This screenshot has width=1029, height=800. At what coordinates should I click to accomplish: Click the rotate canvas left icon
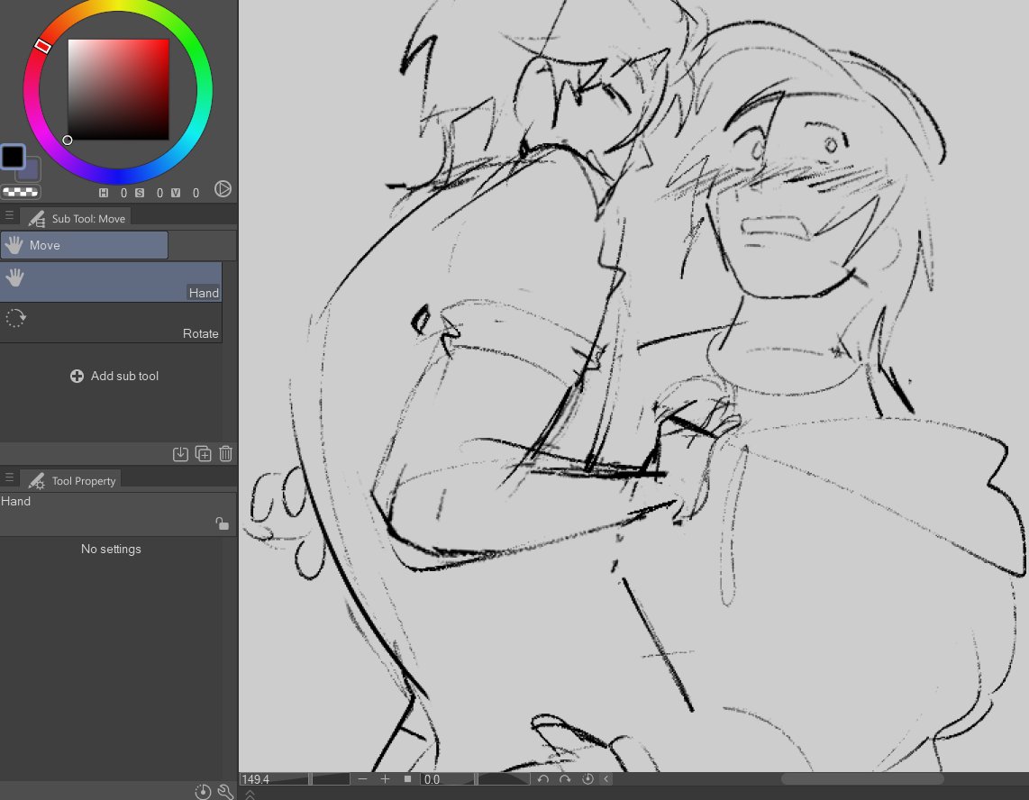[x=542, y=779]
